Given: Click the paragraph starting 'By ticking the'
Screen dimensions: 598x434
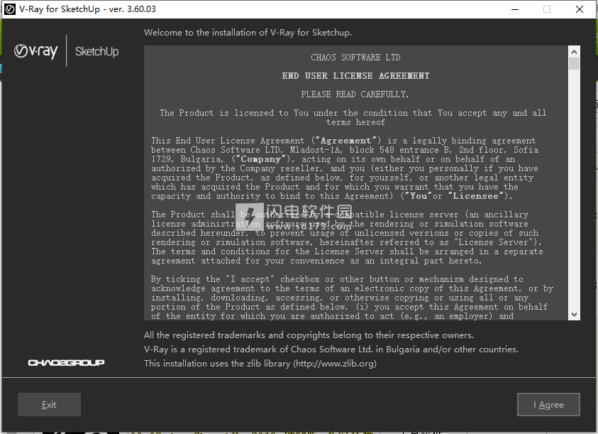Looking at the screenshot, I should point(352,298).
